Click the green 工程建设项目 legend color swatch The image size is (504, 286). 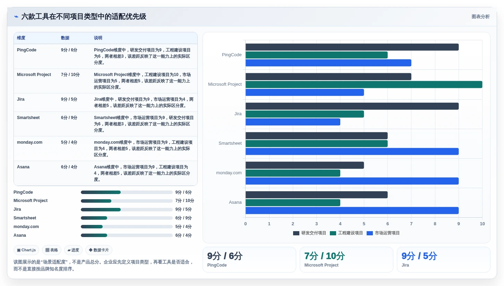pos(333,233)
